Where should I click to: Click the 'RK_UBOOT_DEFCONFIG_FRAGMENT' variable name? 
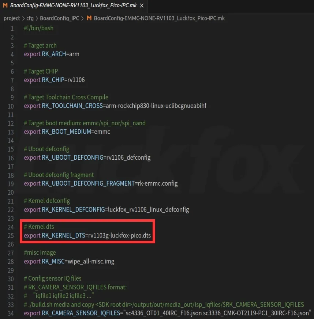tap(88, 183)
